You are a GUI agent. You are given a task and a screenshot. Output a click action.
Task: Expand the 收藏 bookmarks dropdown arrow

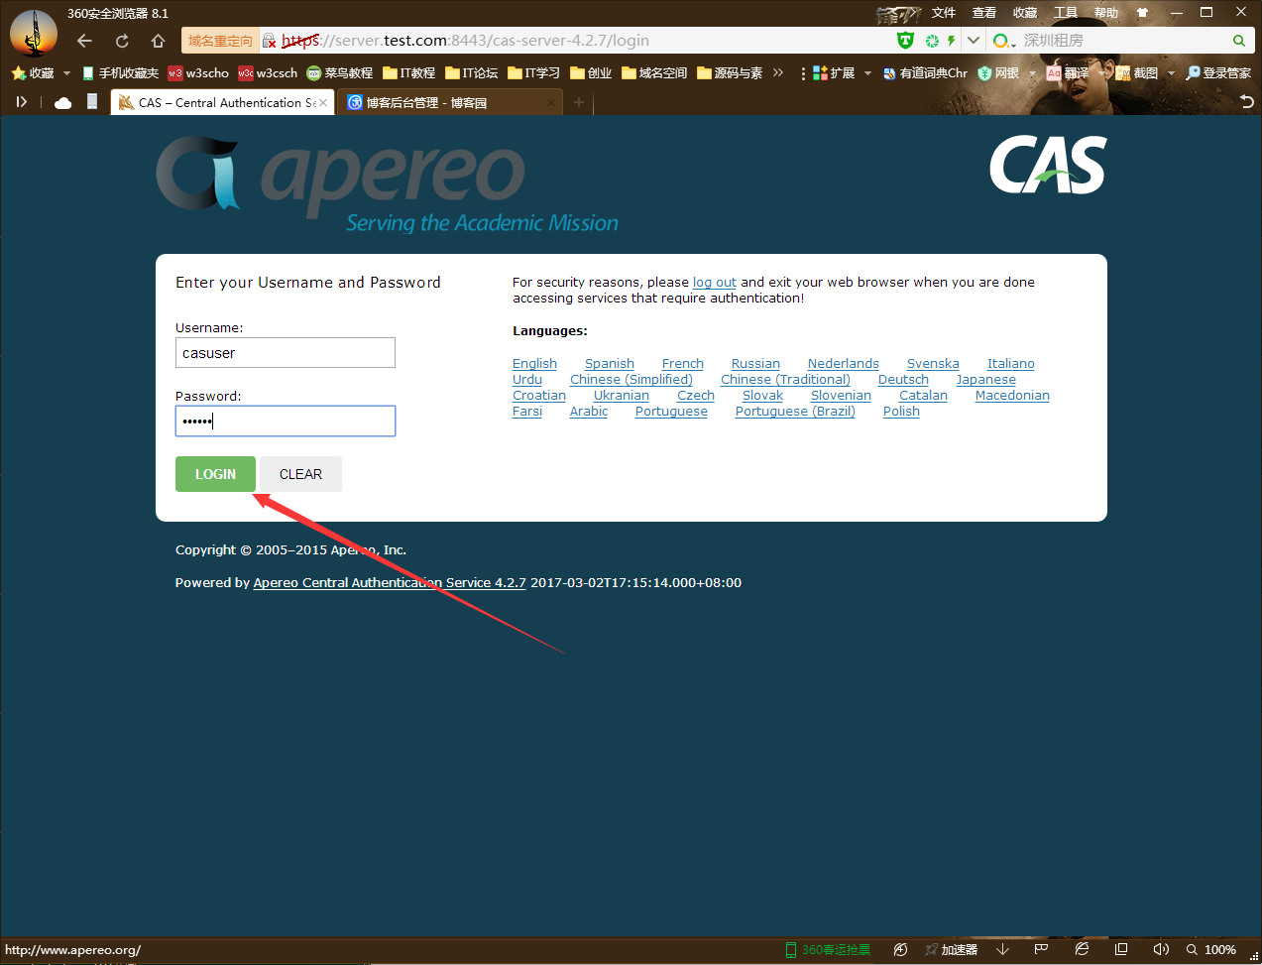coord(66,73)
